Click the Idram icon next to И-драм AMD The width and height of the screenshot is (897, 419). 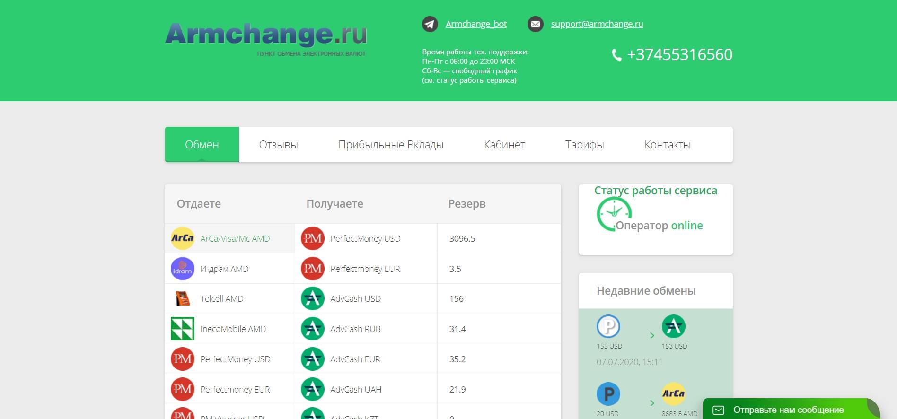(x=183, y=269)
